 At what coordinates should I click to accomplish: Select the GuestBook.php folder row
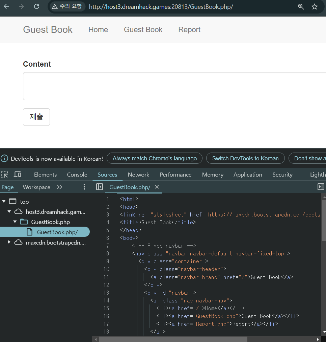click(x=46, y=222)
